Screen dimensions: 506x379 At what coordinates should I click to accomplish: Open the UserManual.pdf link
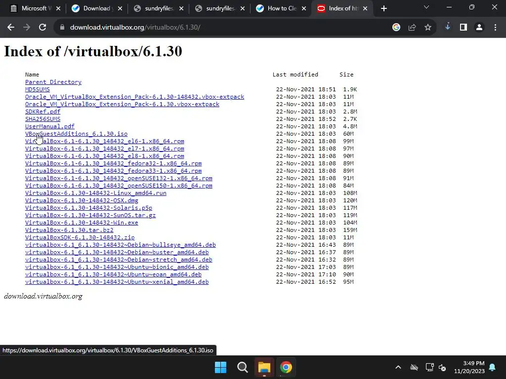pyautogui.click(x=50, y=127)
